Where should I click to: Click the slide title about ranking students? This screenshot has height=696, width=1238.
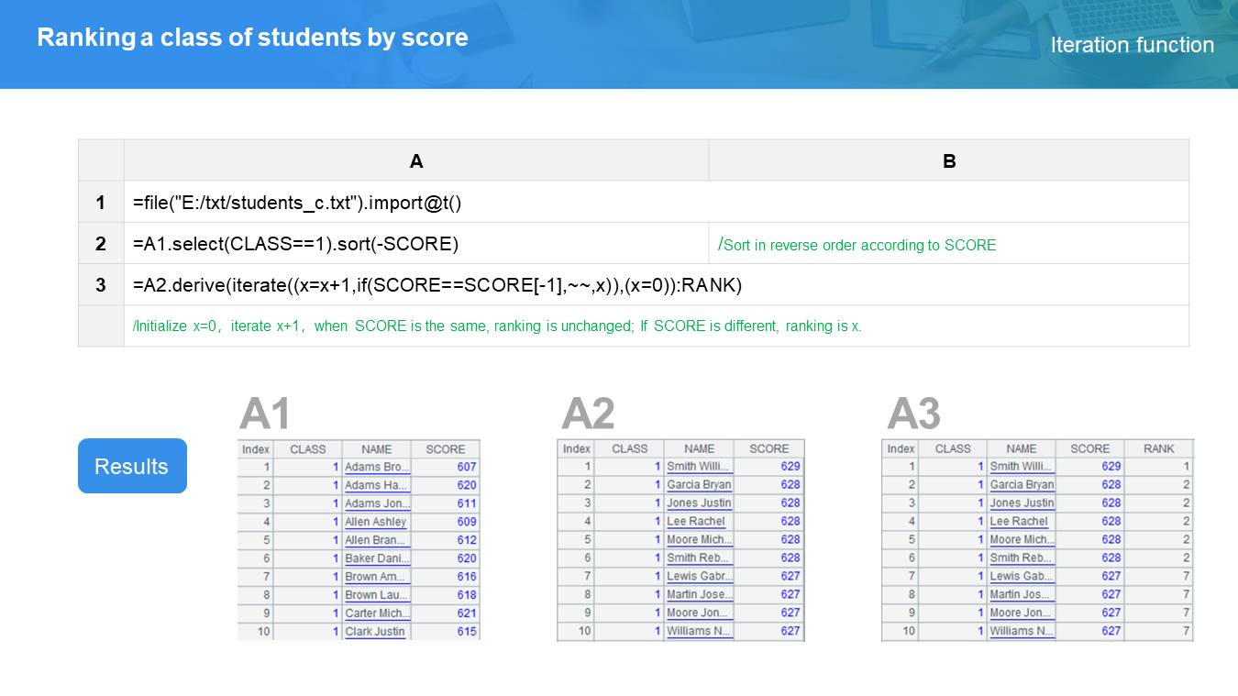pyautogui.click(x=252, y=38)
